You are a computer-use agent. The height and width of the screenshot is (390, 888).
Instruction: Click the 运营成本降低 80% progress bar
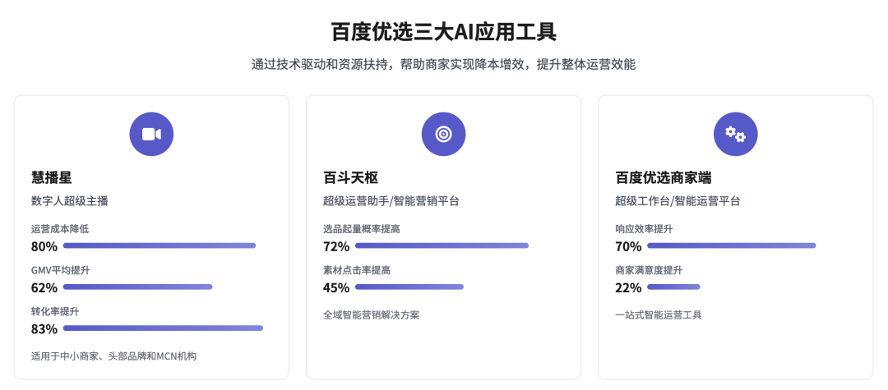(x=160, y=245)
